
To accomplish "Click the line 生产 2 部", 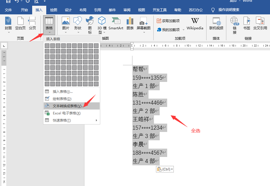I will (x=144, y=111).
